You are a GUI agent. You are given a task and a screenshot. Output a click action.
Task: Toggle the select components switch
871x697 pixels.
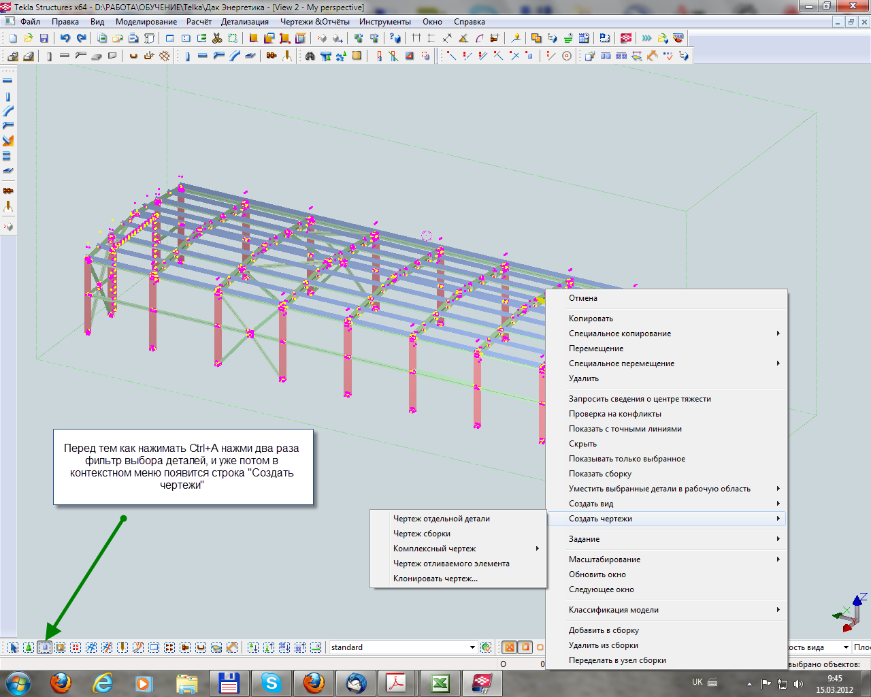tap(29, 647)
